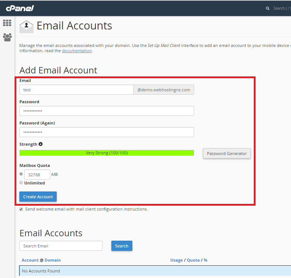Click the search magnifier icon in header
Viewport: 291px width, 278px height.
pos(268,8)
